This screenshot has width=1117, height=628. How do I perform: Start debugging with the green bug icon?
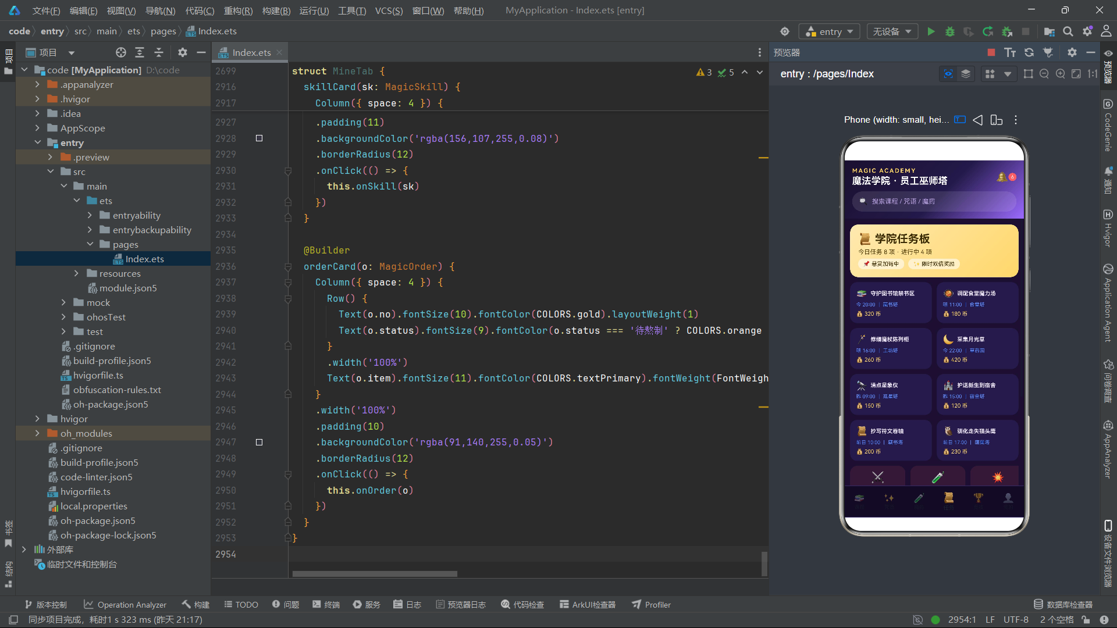pyautogui.click(x=950, y=31)
